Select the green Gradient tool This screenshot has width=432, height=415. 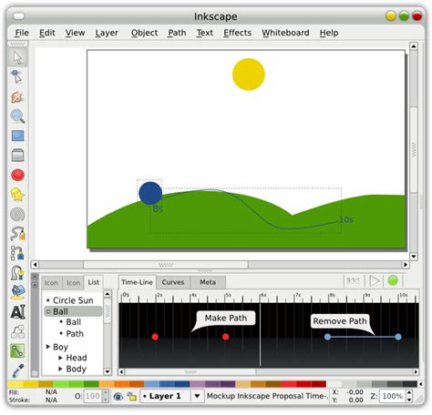pos(17,350)
